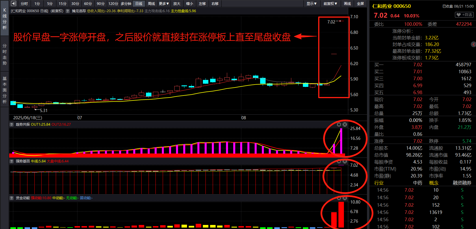Click the 强势基因 indicator label
The width and height of the screenshot is (476, 229).
(x=23, y=161)
